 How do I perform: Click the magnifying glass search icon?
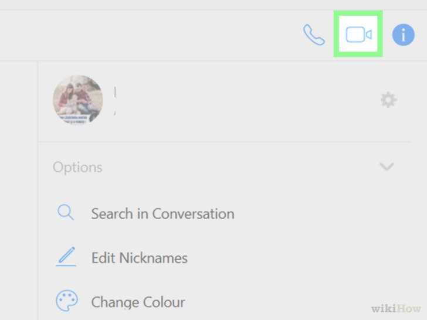pos(66,212)
